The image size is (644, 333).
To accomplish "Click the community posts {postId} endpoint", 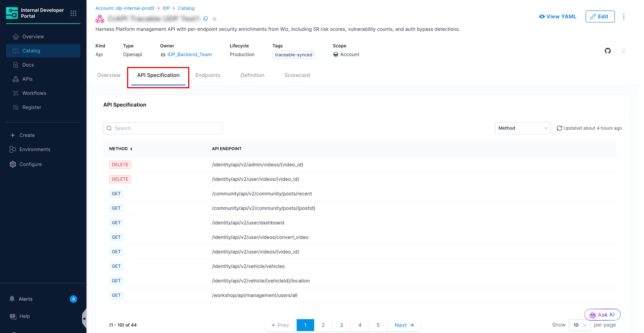I will tap(360, 208).
